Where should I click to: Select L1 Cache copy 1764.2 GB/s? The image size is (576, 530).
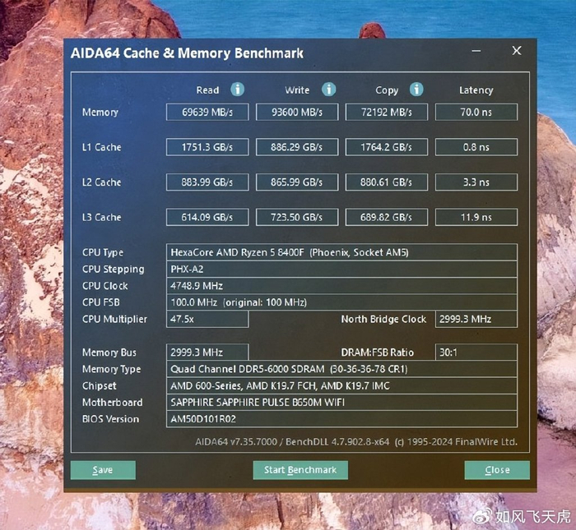tap(387, 147)
